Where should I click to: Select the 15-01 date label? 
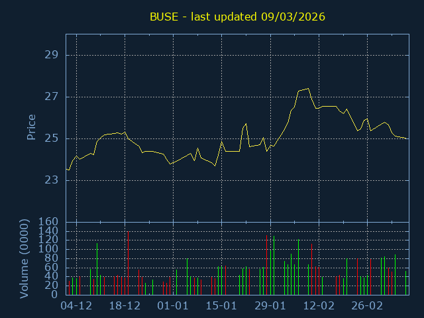pyautogui.click(x=221, y=306)
